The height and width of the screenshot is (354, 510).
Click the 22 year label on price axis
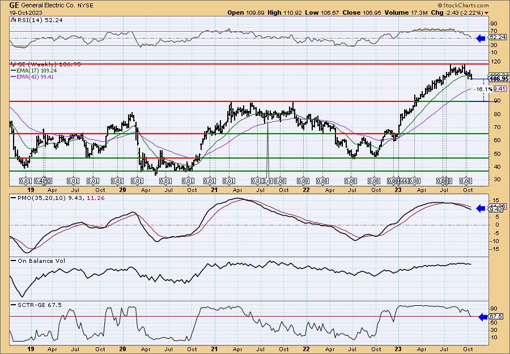pos(306,190)
